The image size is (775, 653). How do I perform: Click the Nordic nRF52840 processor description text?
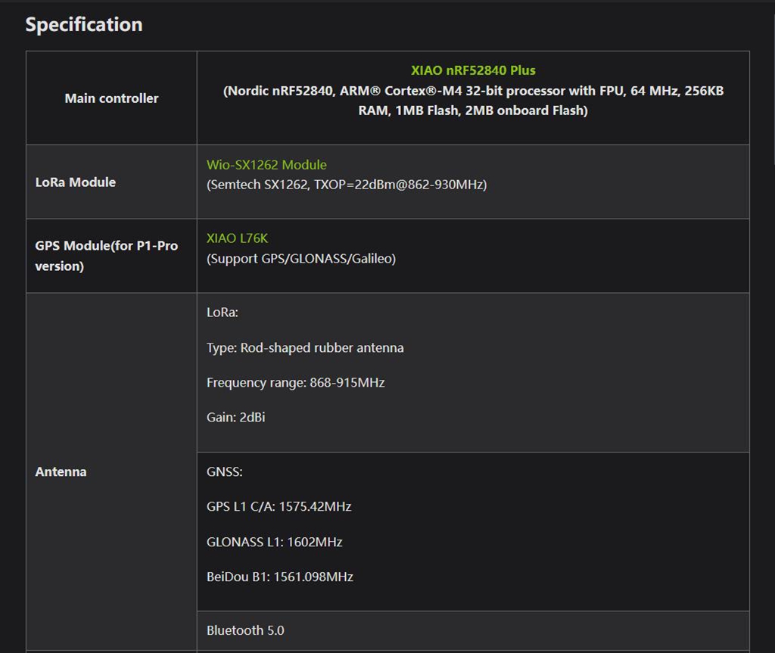(473, 101)
